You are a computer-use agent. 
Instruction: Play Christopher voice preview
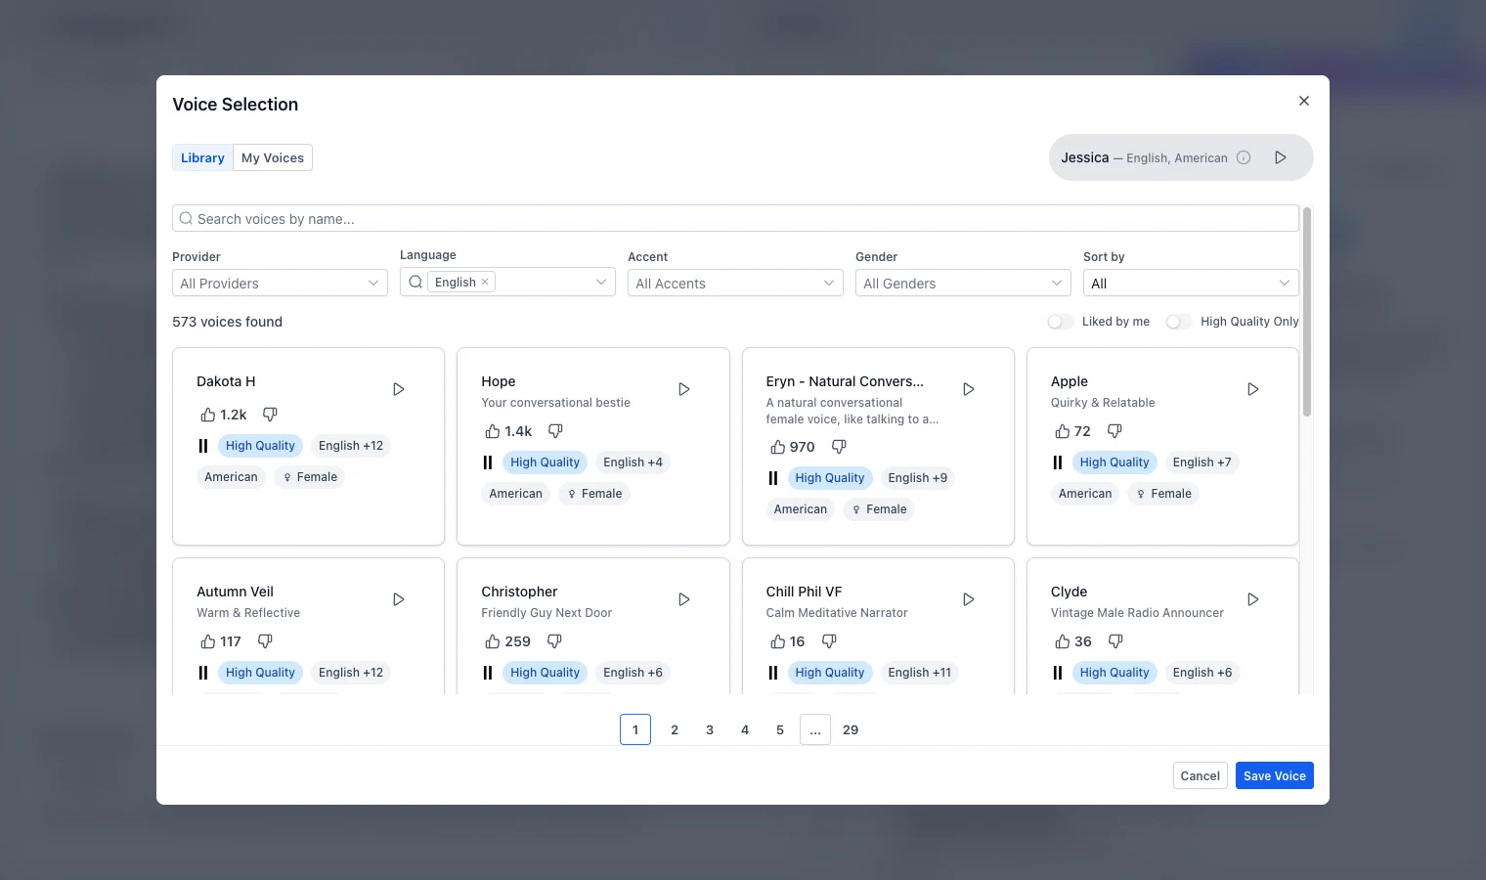pyautogui.click(x=684, y=599)
